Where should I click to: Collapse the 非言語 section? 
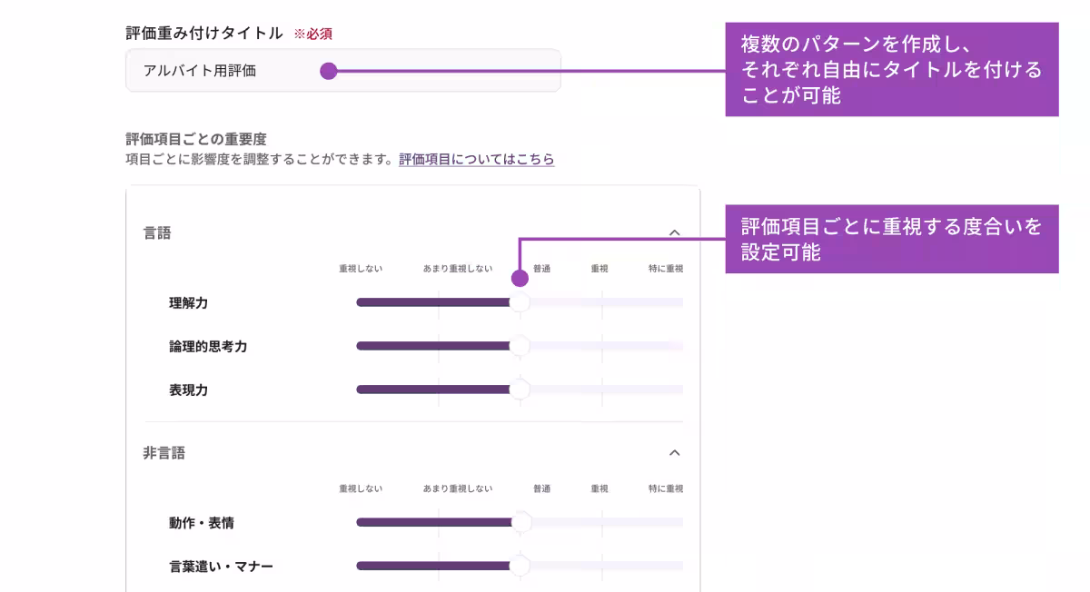(x=675, y=452)
